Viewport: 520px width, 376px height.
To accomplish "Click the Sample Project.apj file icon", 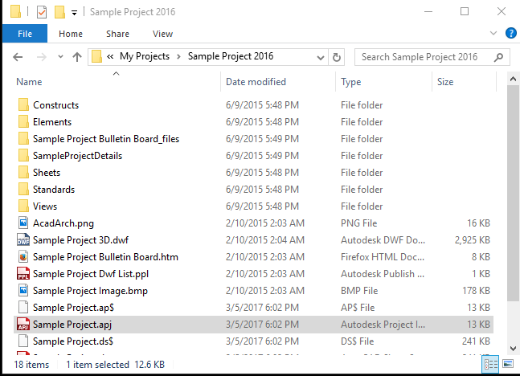I will 23,325.
